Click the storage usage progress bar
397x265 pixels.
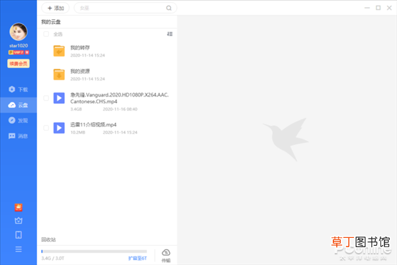pos(94,251)
